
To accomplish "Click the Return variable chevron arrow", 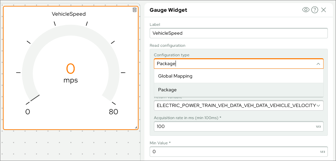I will pyautogui.click(x=318, y=105).
